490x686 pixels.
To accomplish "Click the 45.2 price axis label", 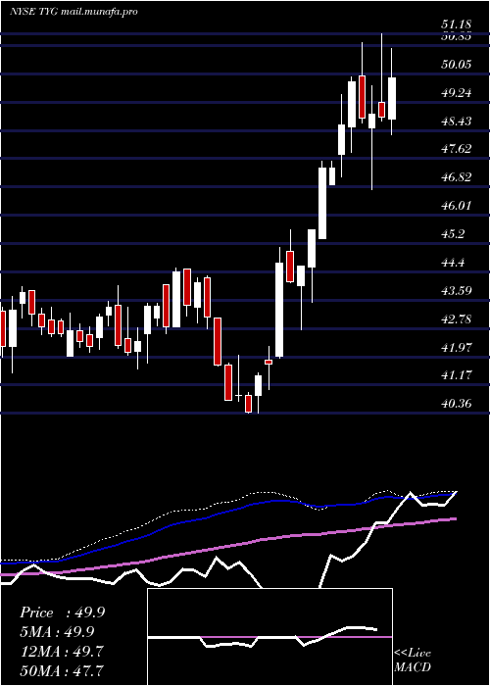I will pos(453,234).
